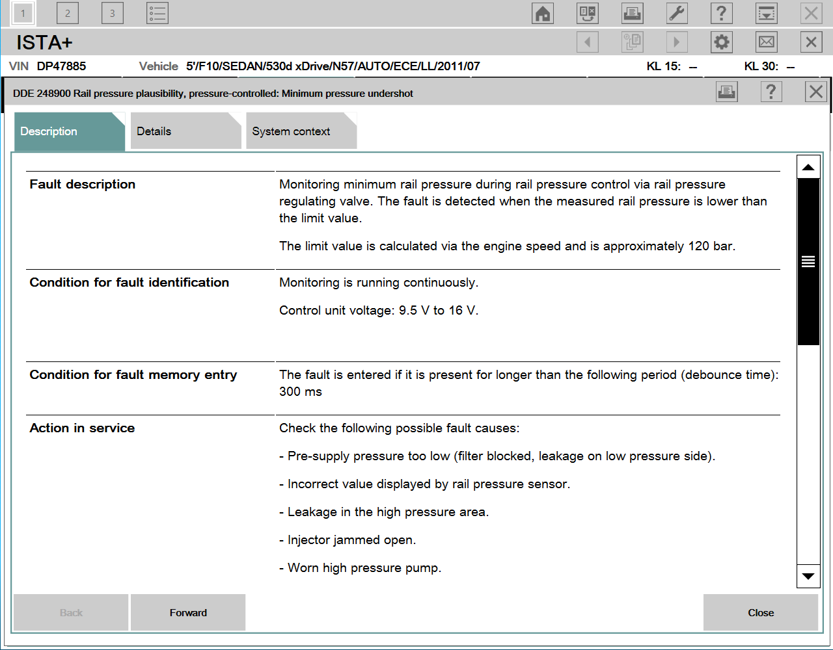Switch to session tab 3
Screen dimensions: 833x650
point(113,13)
